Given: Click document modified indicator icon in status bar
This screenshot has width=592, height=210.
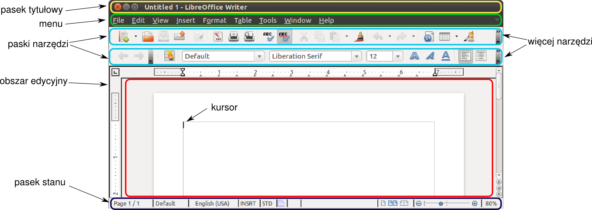Looking at the screenshot, I should pos(281,204).
